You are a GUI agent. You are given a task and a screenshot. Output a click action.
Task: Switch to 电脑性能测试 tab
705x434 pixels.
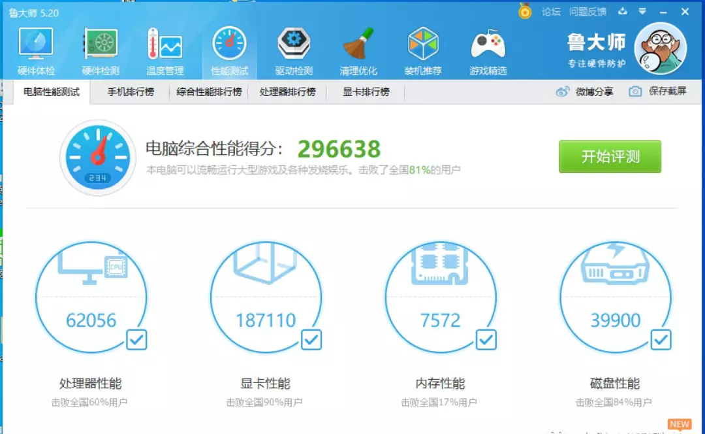tap(52, 92)
